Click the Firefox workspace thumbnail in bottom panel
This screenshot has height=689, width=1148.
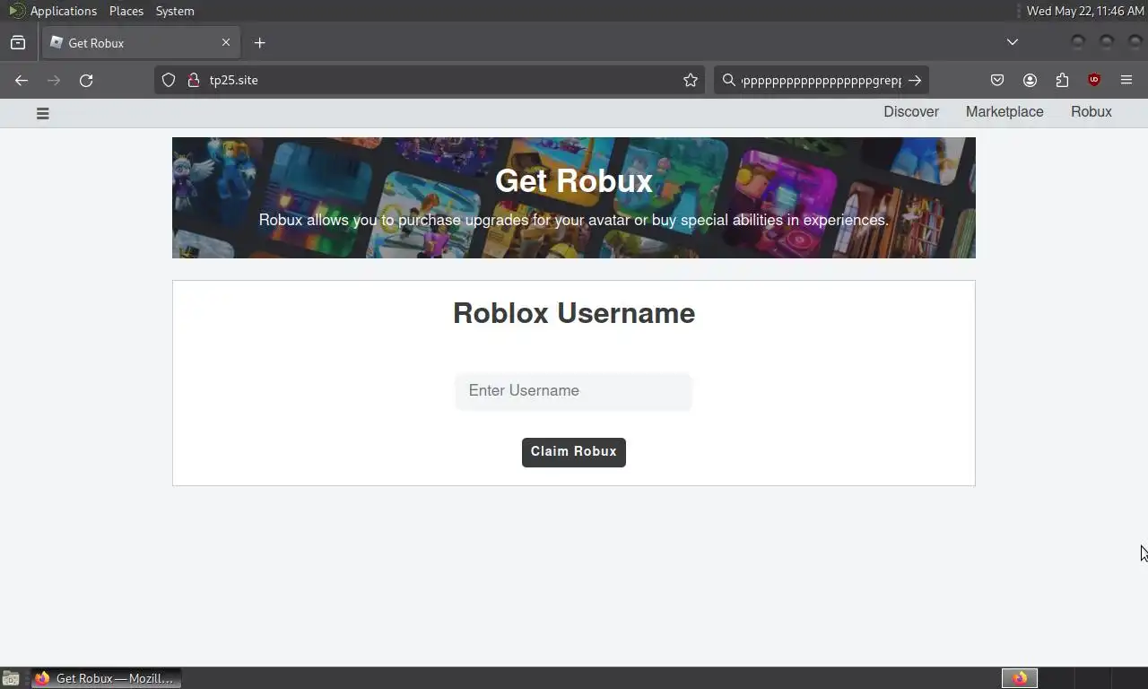[x=1020, y=678]
